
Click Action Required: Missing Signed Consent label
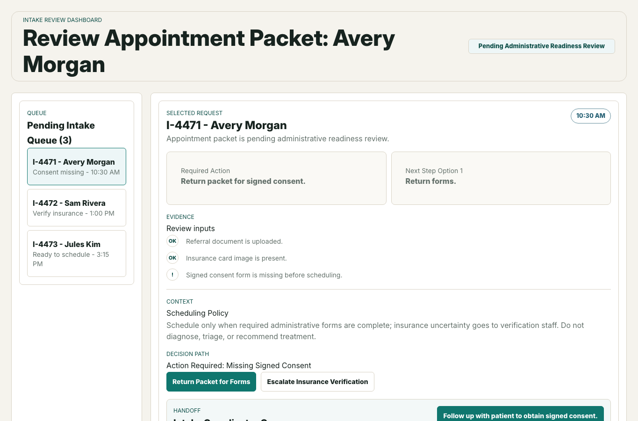[239, 365]
